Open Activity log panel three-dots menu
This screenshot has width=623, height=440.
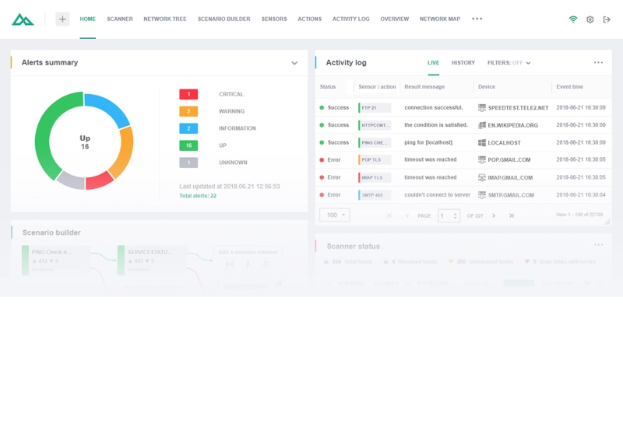click(x=598, y=63)
